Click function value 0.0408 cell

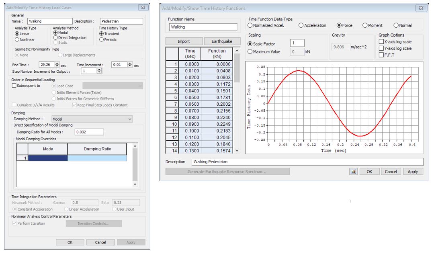click(217, 71)
